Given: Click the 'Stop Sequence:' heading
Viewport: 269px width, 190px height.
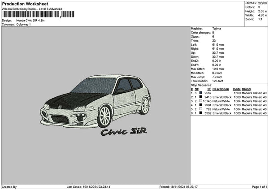Looking at the screenshot, I should (x=201, y=85).
